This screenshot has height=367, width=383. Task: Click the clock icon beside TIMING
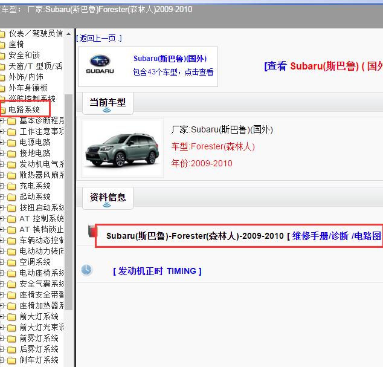click(x=86, y=270)
